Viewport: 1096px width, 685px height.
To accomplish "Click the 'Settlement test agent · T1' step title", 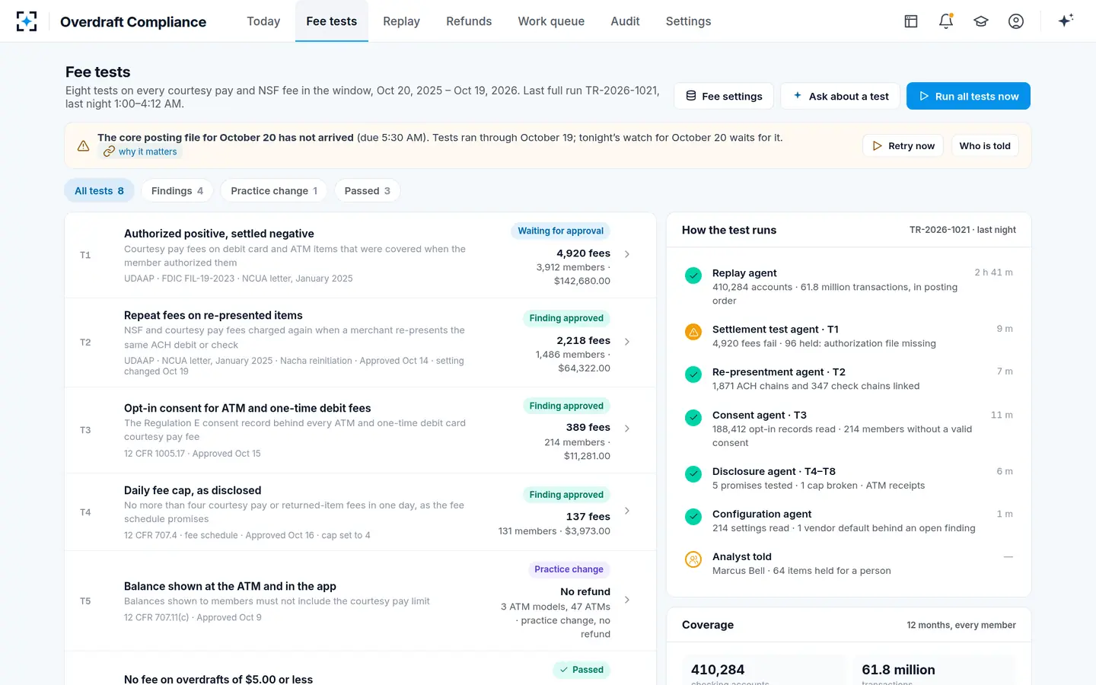I will coord(776,330).
